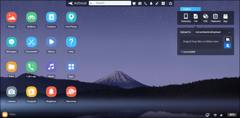This screenshot has height=118, width=240.
Task: Open Find Phone
Action: point(71,17)
